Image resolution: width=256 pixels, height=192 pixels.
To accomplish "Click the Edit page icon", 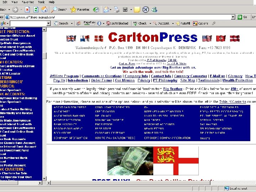I will [x=125, y=10].
